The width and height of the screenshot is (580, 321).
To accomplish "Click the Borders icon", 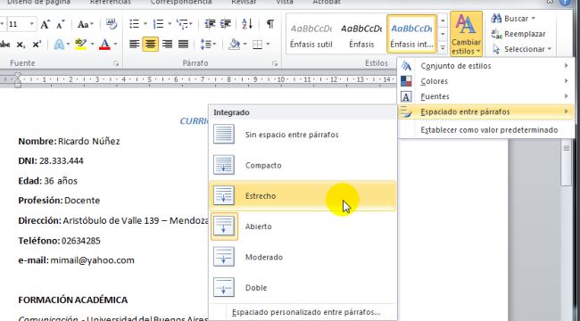I will point(258,45).
